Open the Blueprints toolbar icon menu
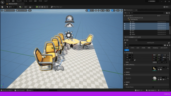Screen dimensions: 171x96 (26, 7)
